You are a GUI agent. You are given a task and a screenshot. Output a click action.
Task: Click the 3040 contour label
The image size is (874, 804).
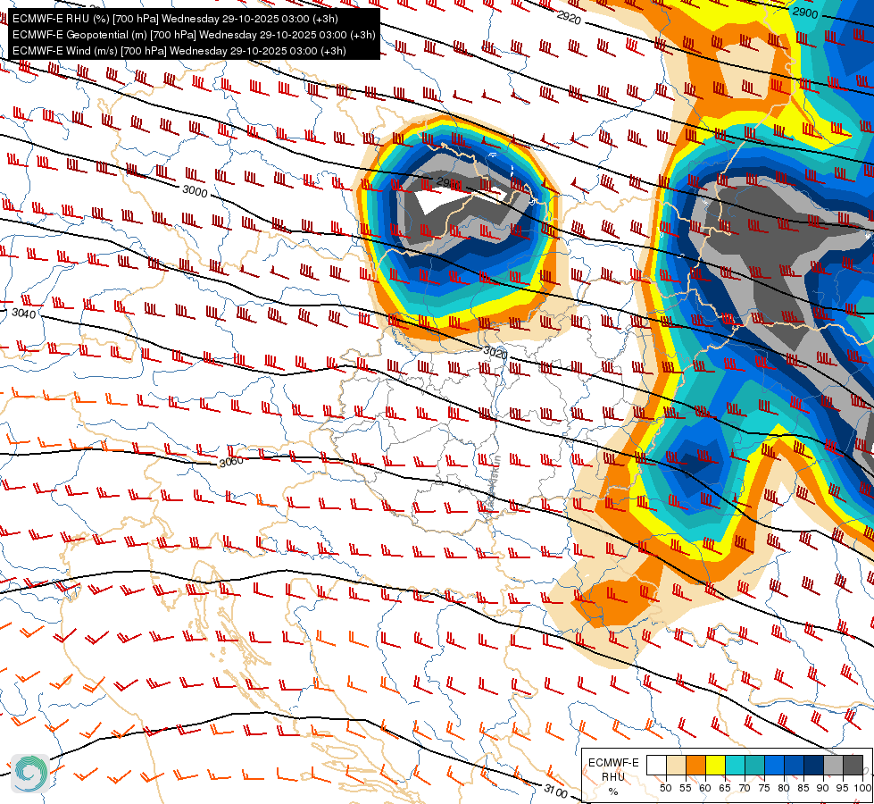23,313
